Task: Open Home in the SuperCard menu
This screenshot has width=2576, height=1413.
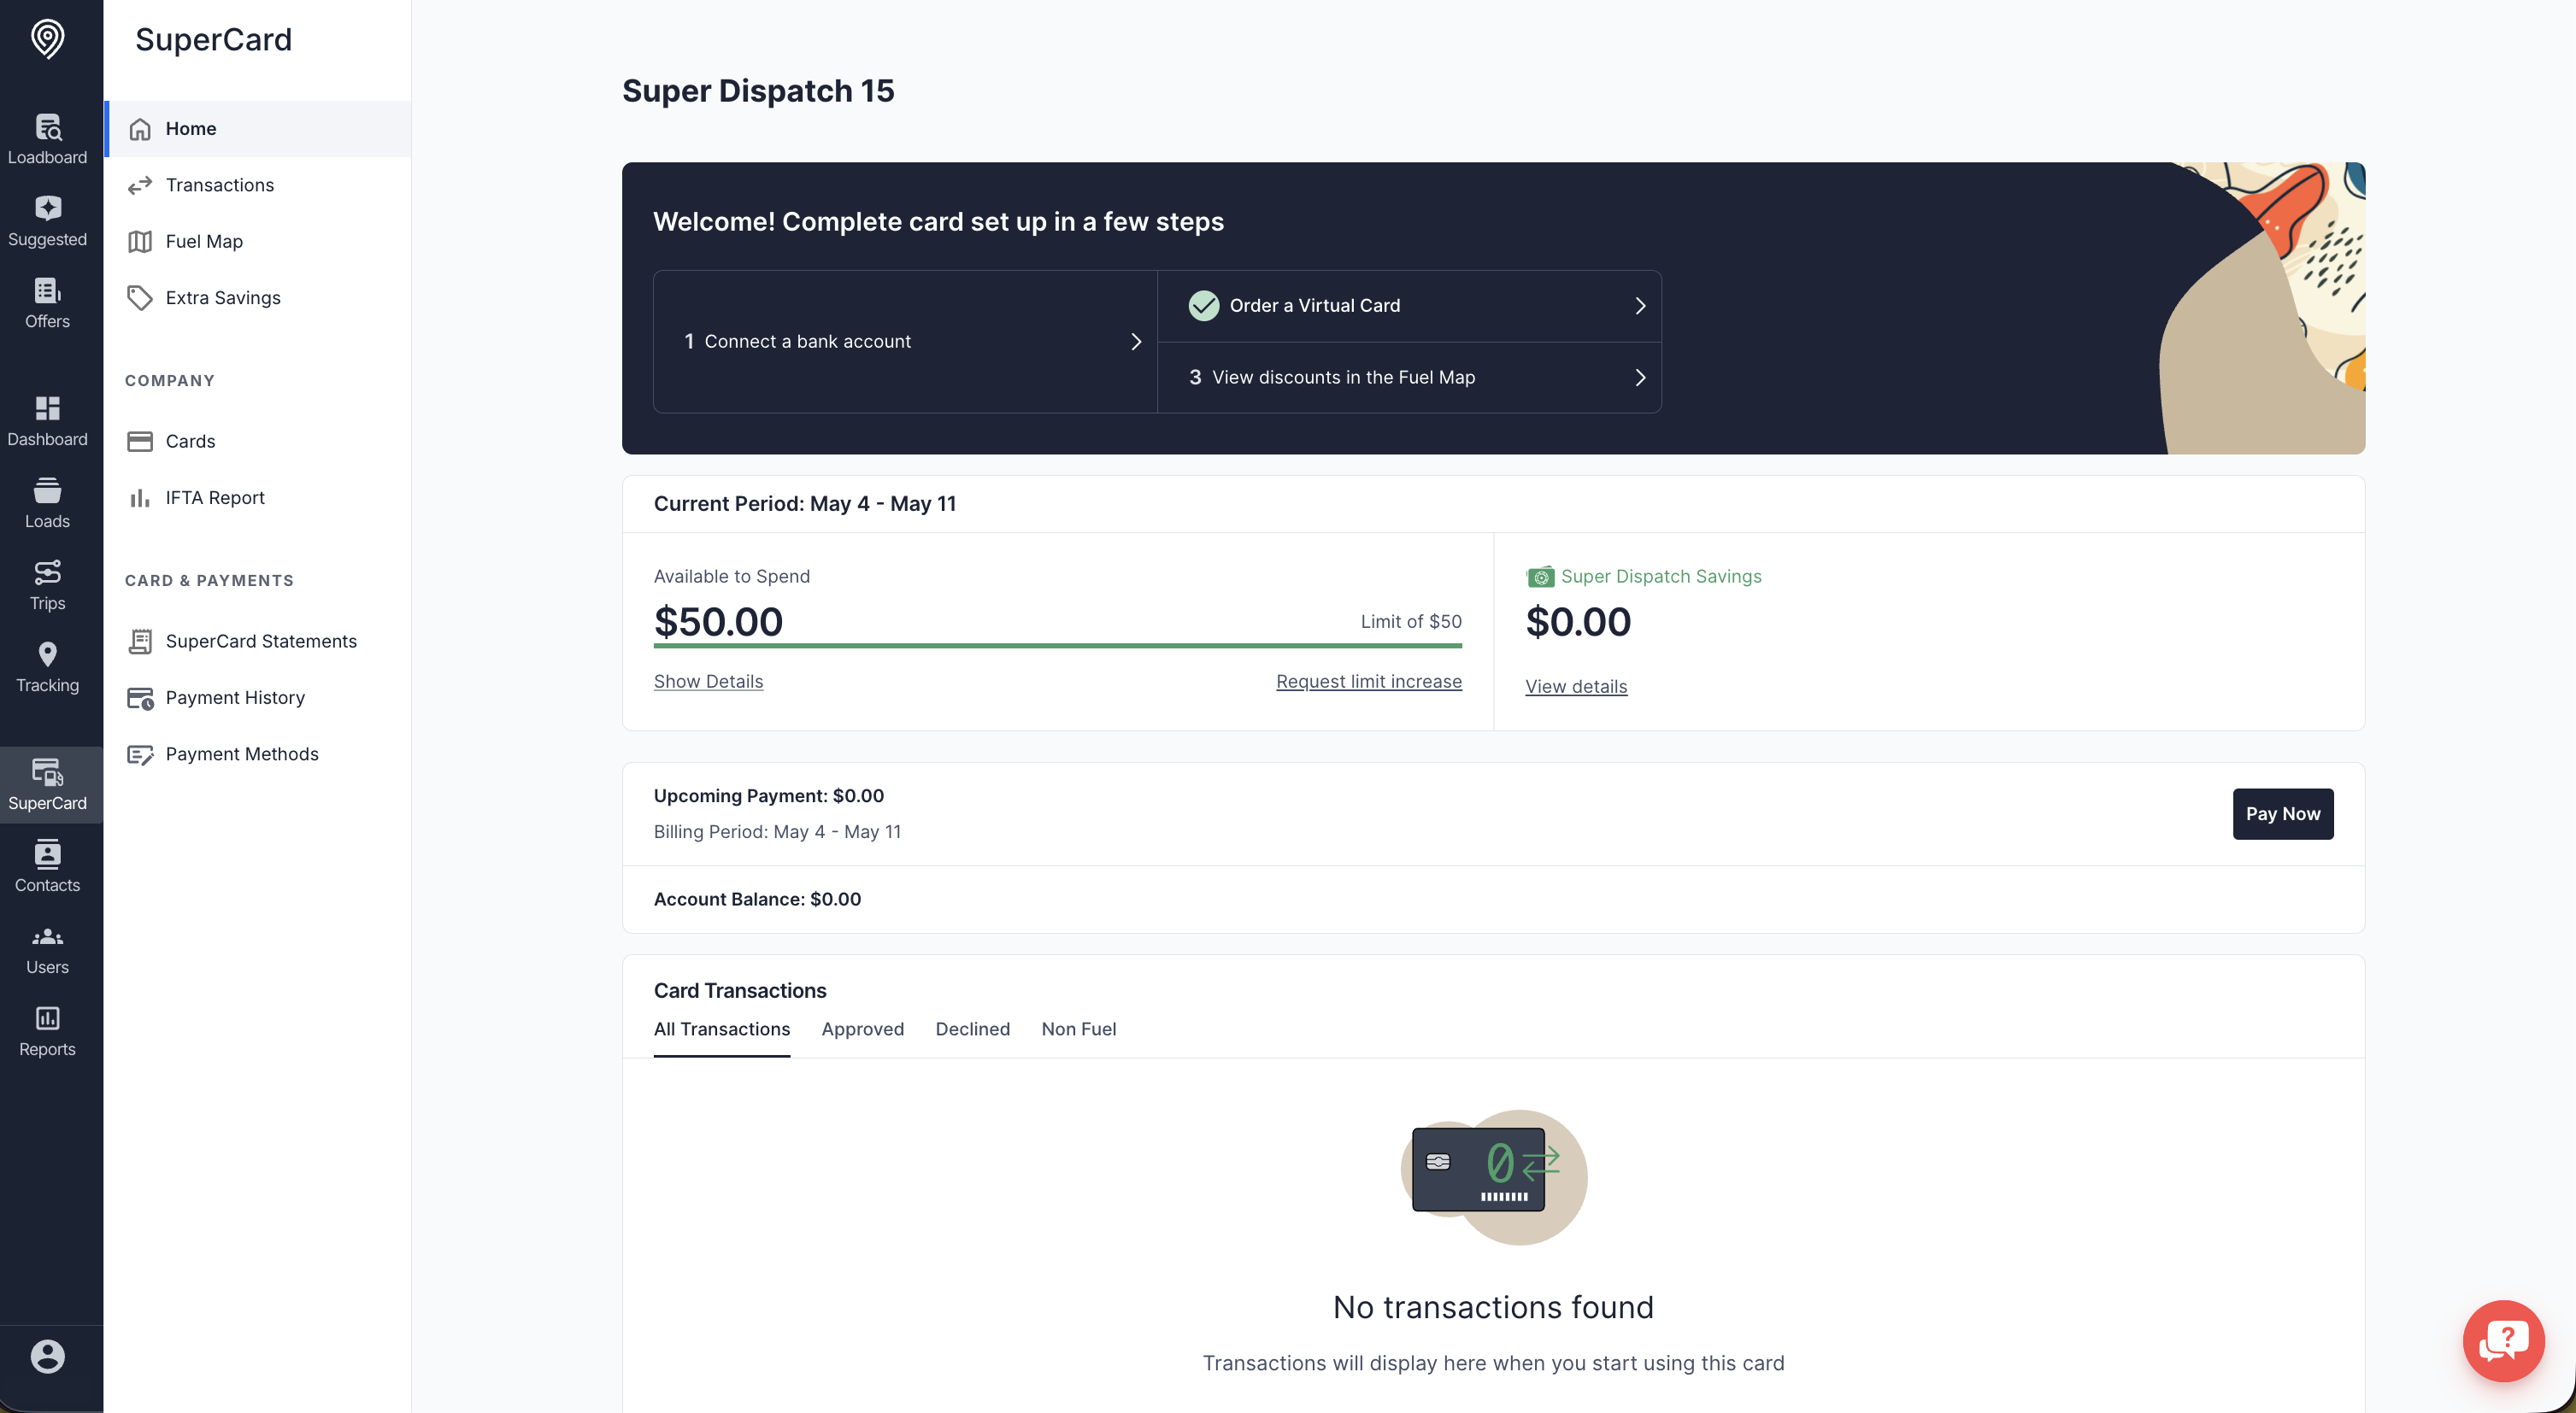Action: pos(258,129)
